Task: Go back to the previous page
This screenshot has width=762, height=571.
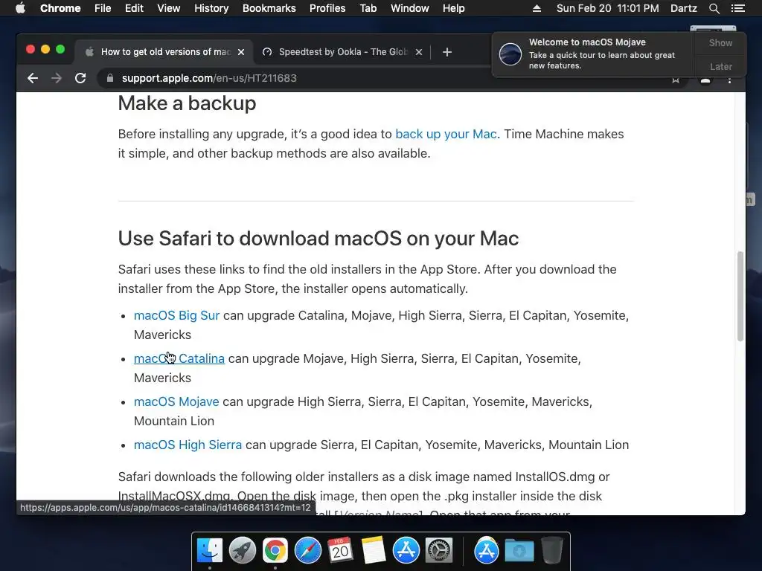Action: click(33, 78)
